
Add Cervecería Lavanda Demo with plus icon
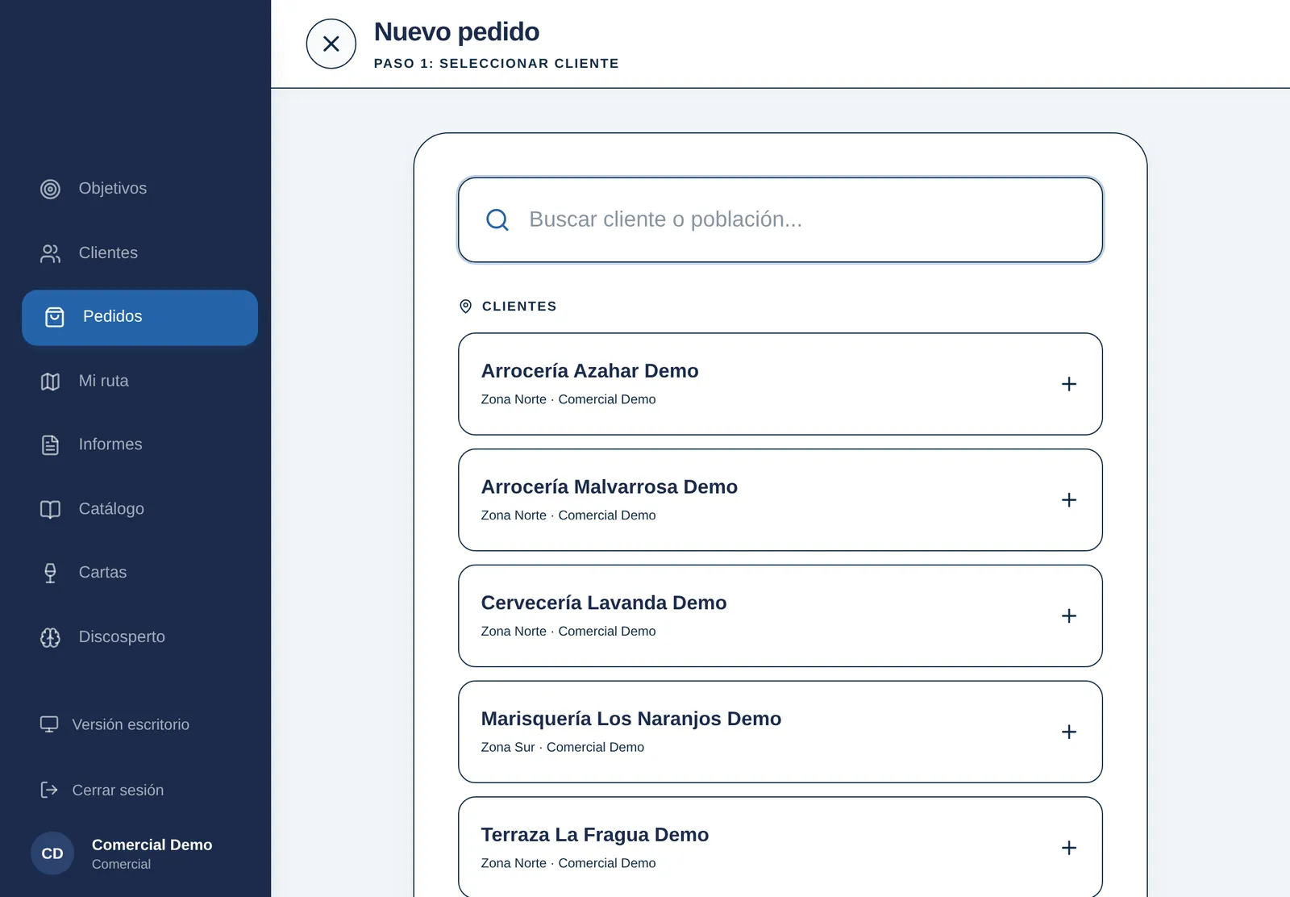pos(1069,616)
